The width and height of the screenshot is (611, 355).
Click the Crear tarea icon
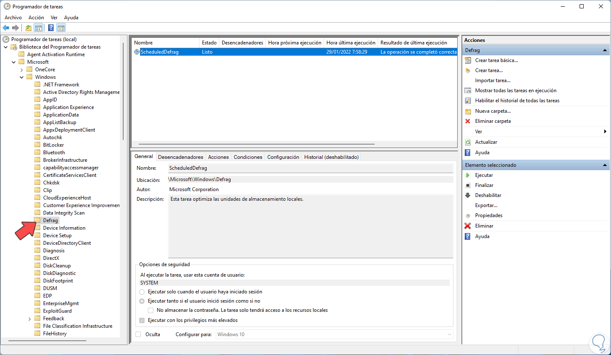coord(468,70)
